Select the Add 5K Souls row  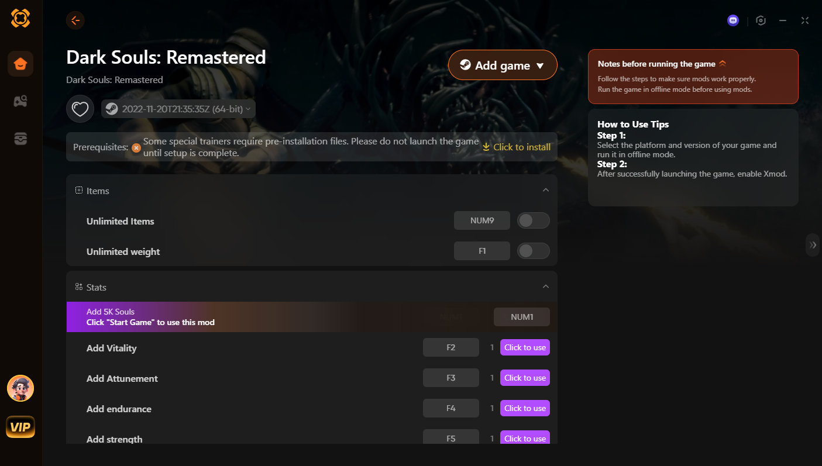312,317
